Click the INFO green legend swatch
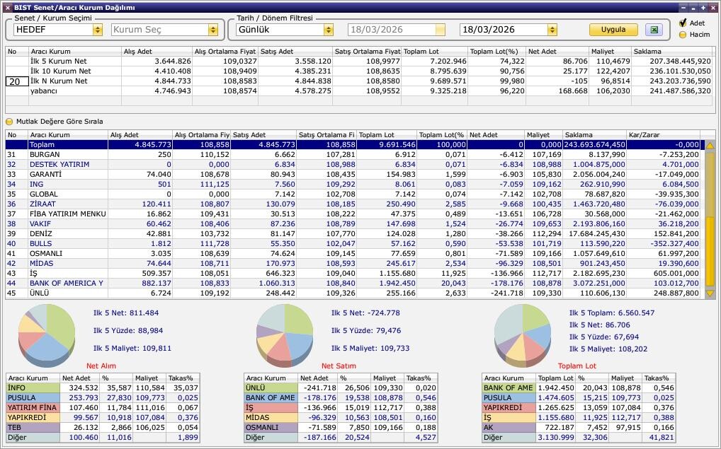The width and height of the screenshot is (721, 449). (32, 388)
